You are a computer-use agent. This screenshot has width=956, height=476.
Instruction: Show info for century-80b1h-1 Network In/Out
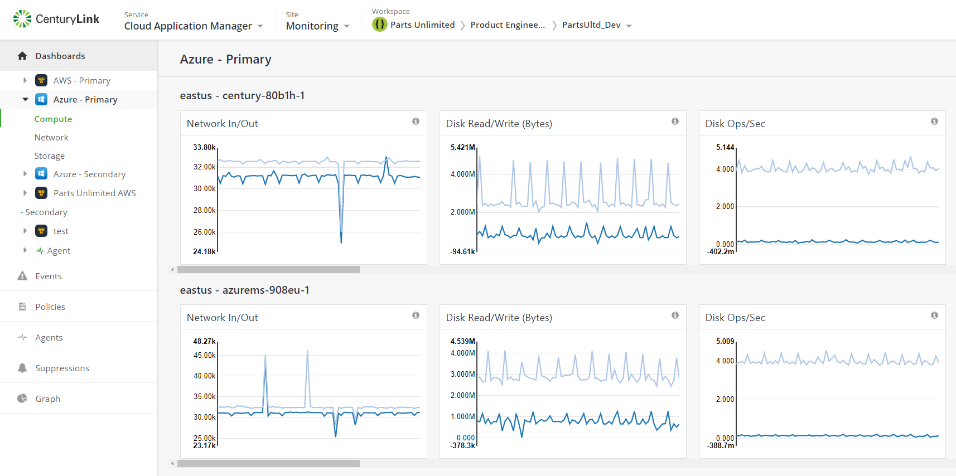[416, 121]
